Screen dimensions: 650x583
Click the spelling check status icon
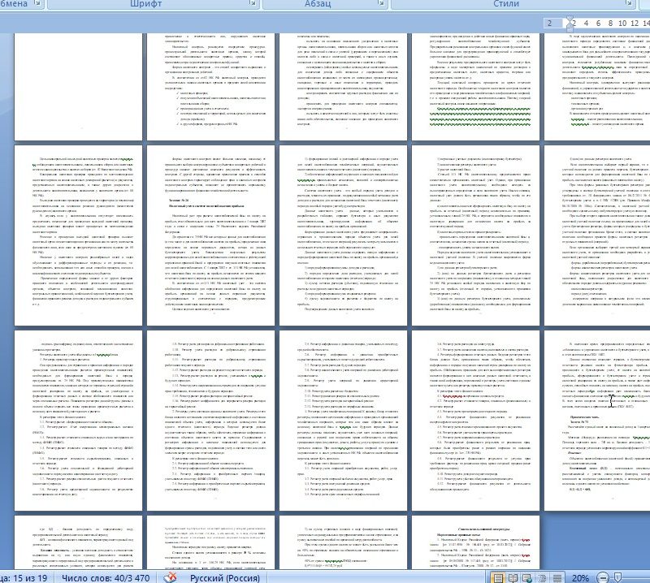tap(171, 576)
